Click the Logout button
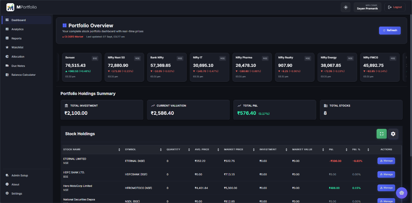The image size is (412, 203). tap(395, 7)
